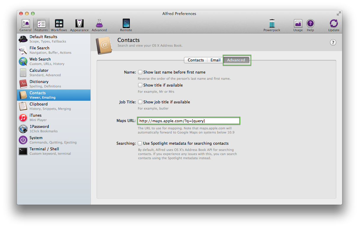The height and width of the screenshot is (228, 359).
Task: Click 'Custom, URLs, History' subtitle text
Action: (47, 64)
